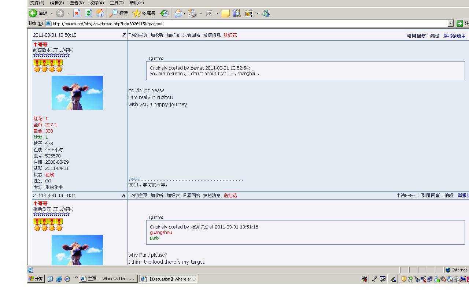Click the text 'i am really in suzhou'
The image size is (469, 293).
pos(151,97)
